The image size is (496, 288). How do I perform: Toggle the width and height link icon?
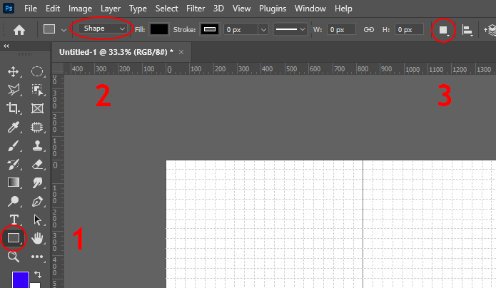coord(369,30)
